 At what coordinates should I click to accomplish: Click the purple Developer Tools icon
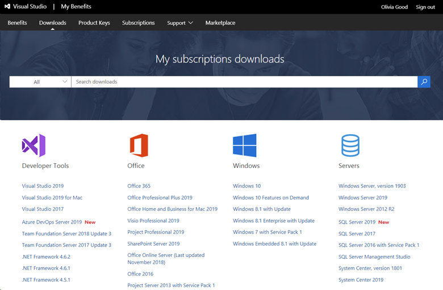click(x=34, y=146)
